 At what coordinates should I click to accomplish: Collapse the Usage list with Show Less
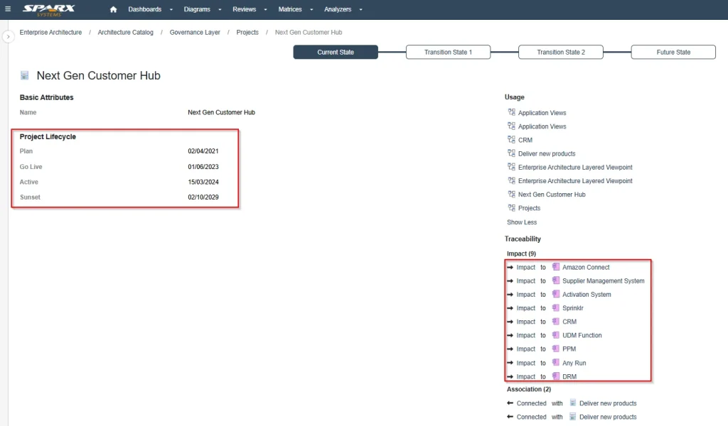[522, 222]
